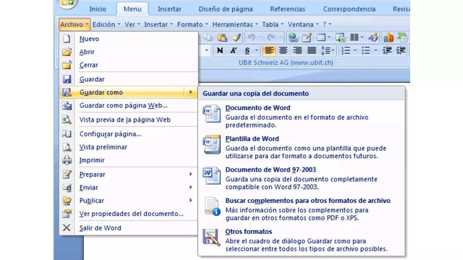Image resolution: width=463 pixels, height=260 pixels.
Task: Toggle bold formatting (N)
Action: coord(219,50)
